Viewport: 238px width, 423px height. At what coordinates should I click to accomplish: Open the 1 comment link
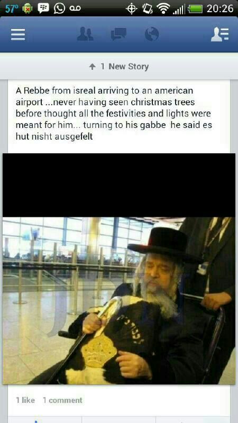click(62, 400)
